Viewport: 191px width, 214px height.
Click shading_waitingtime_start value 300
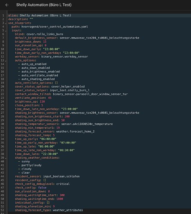(x=62, y=195)
